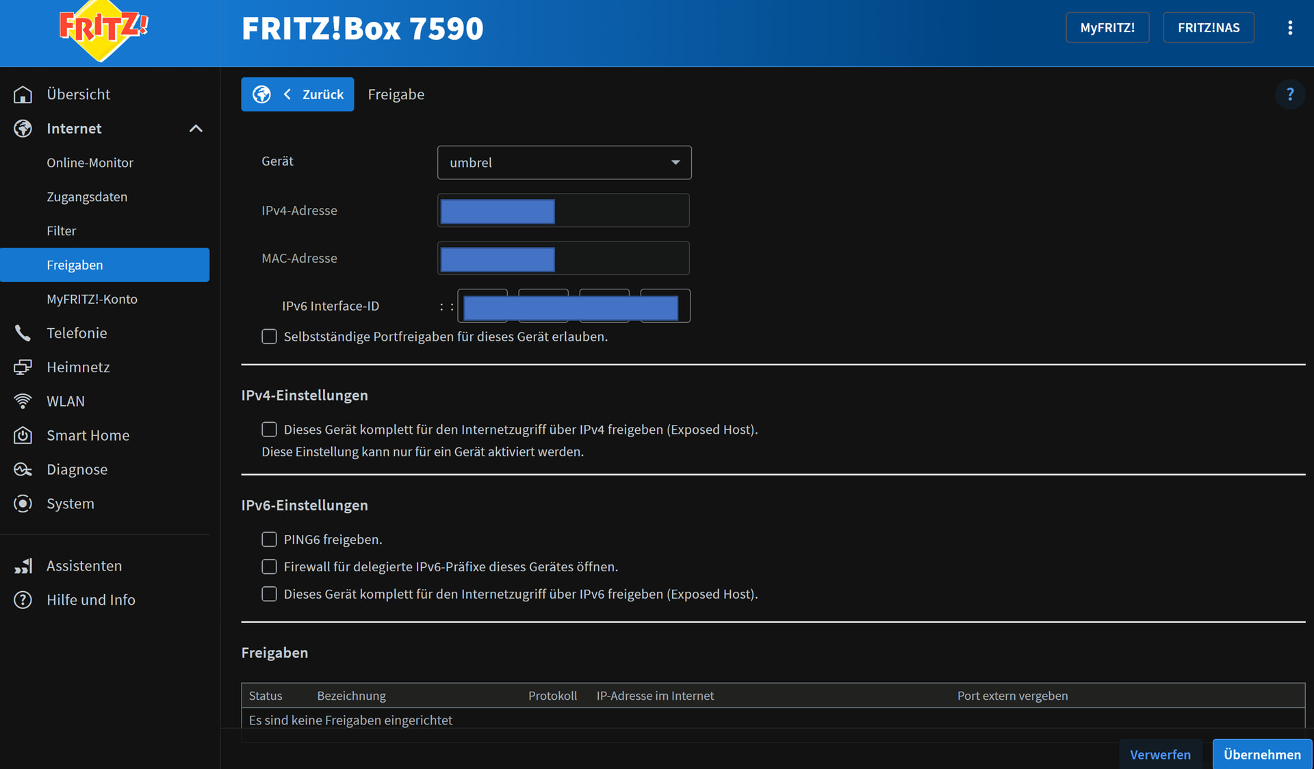This screenshot has height=769, width=1314.
Task: Click the help question mark icon
Action: pos(1289,94)
